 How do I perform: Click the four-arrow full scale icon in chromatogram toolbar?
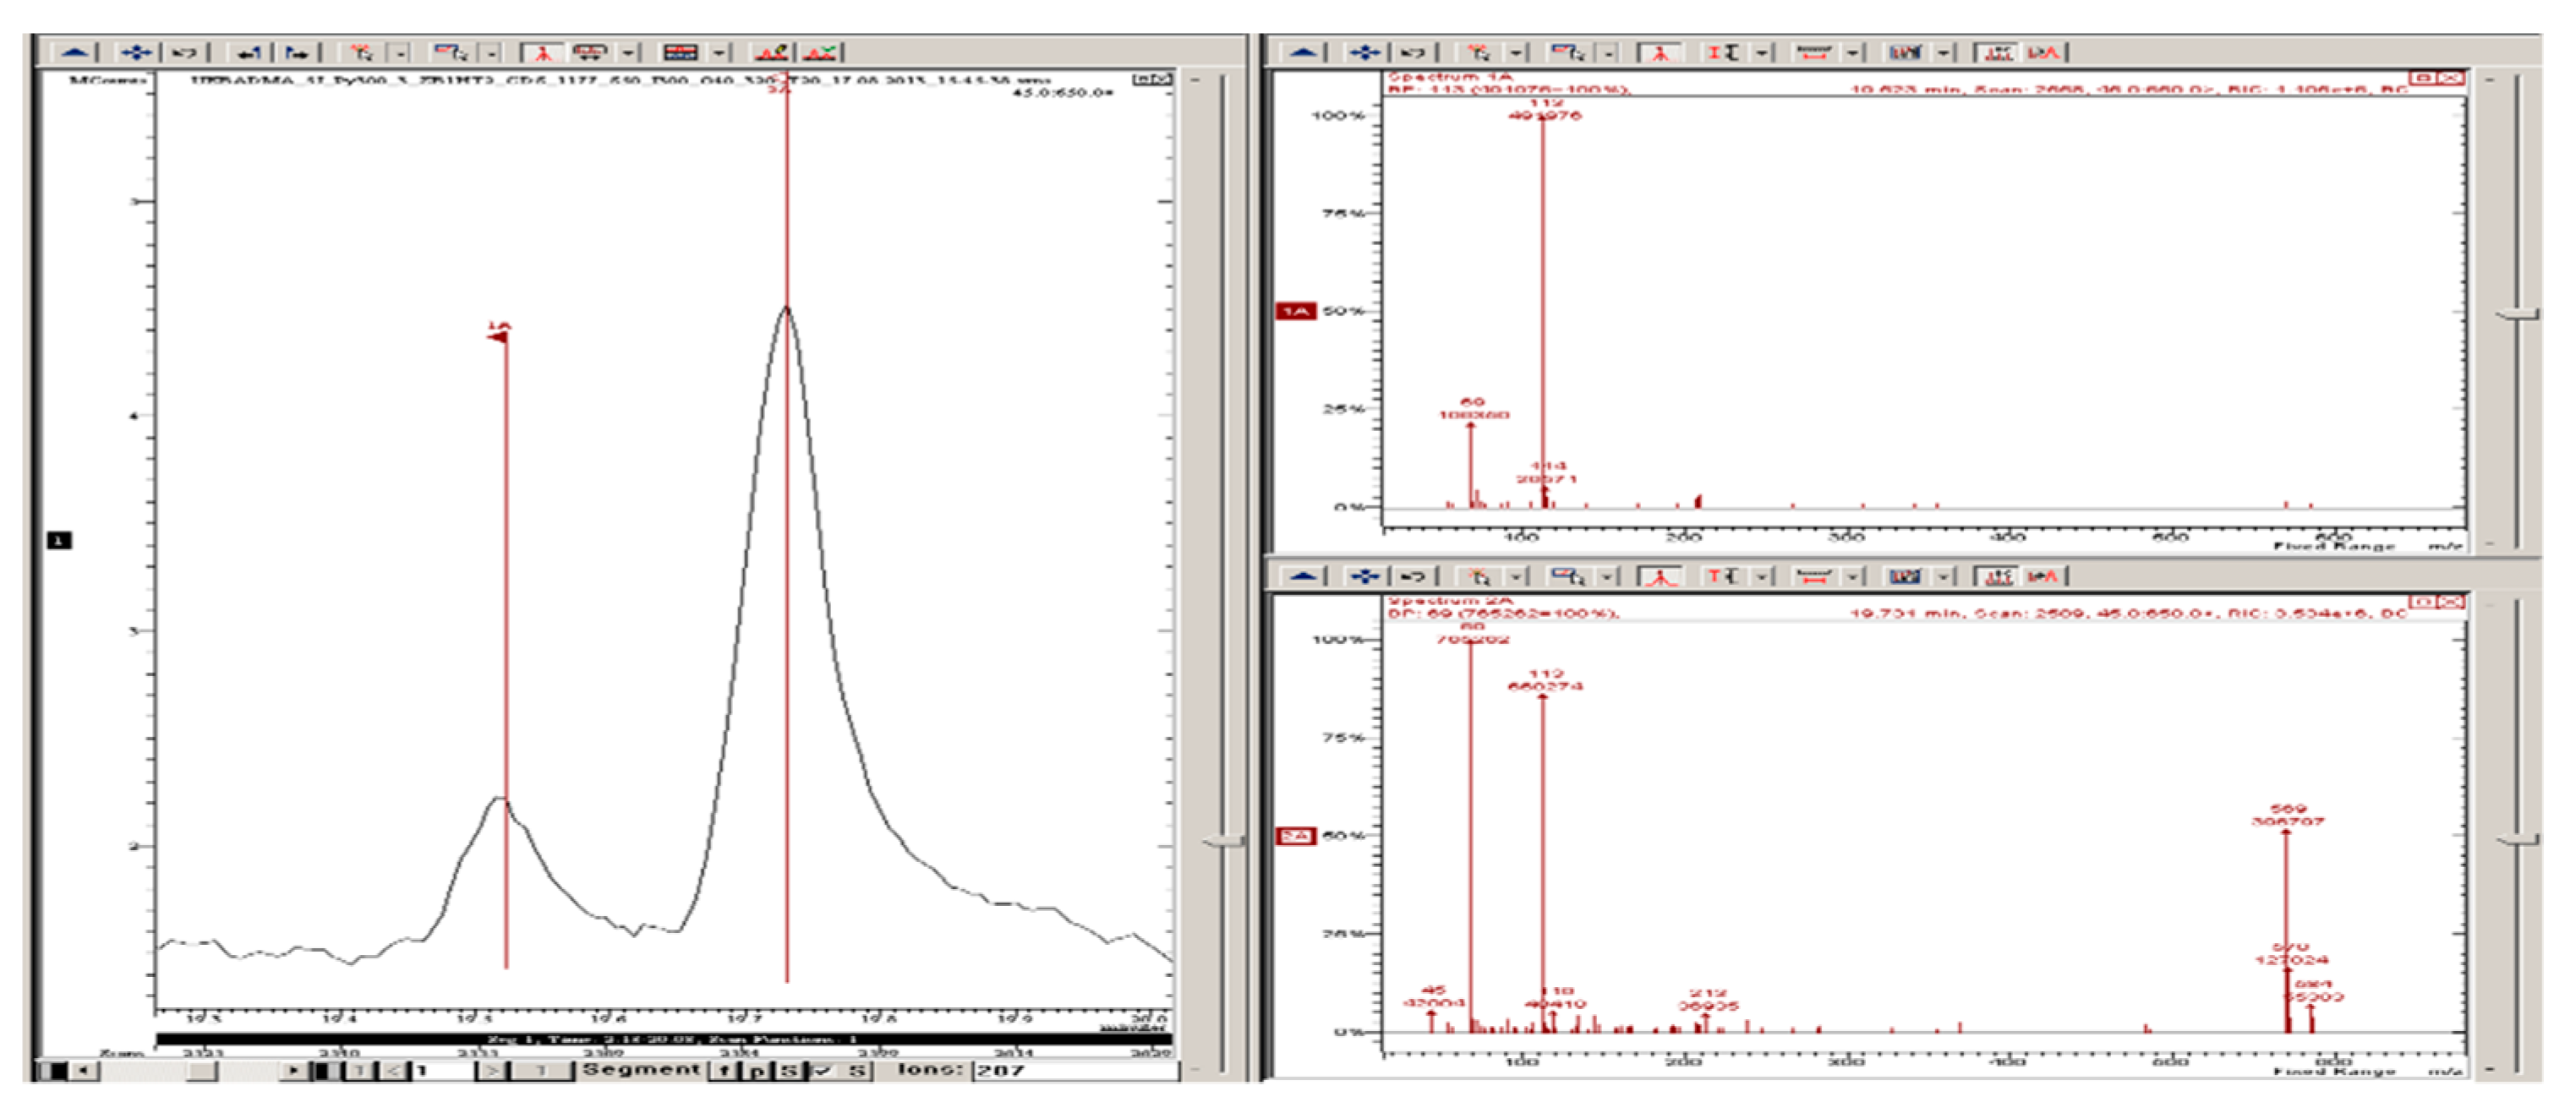pyautogui.click(x=136, y=52)
